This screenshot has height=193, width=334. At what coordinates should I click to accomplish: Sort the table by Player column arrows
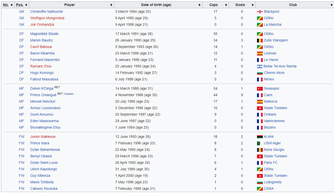(x=111, y=5)
